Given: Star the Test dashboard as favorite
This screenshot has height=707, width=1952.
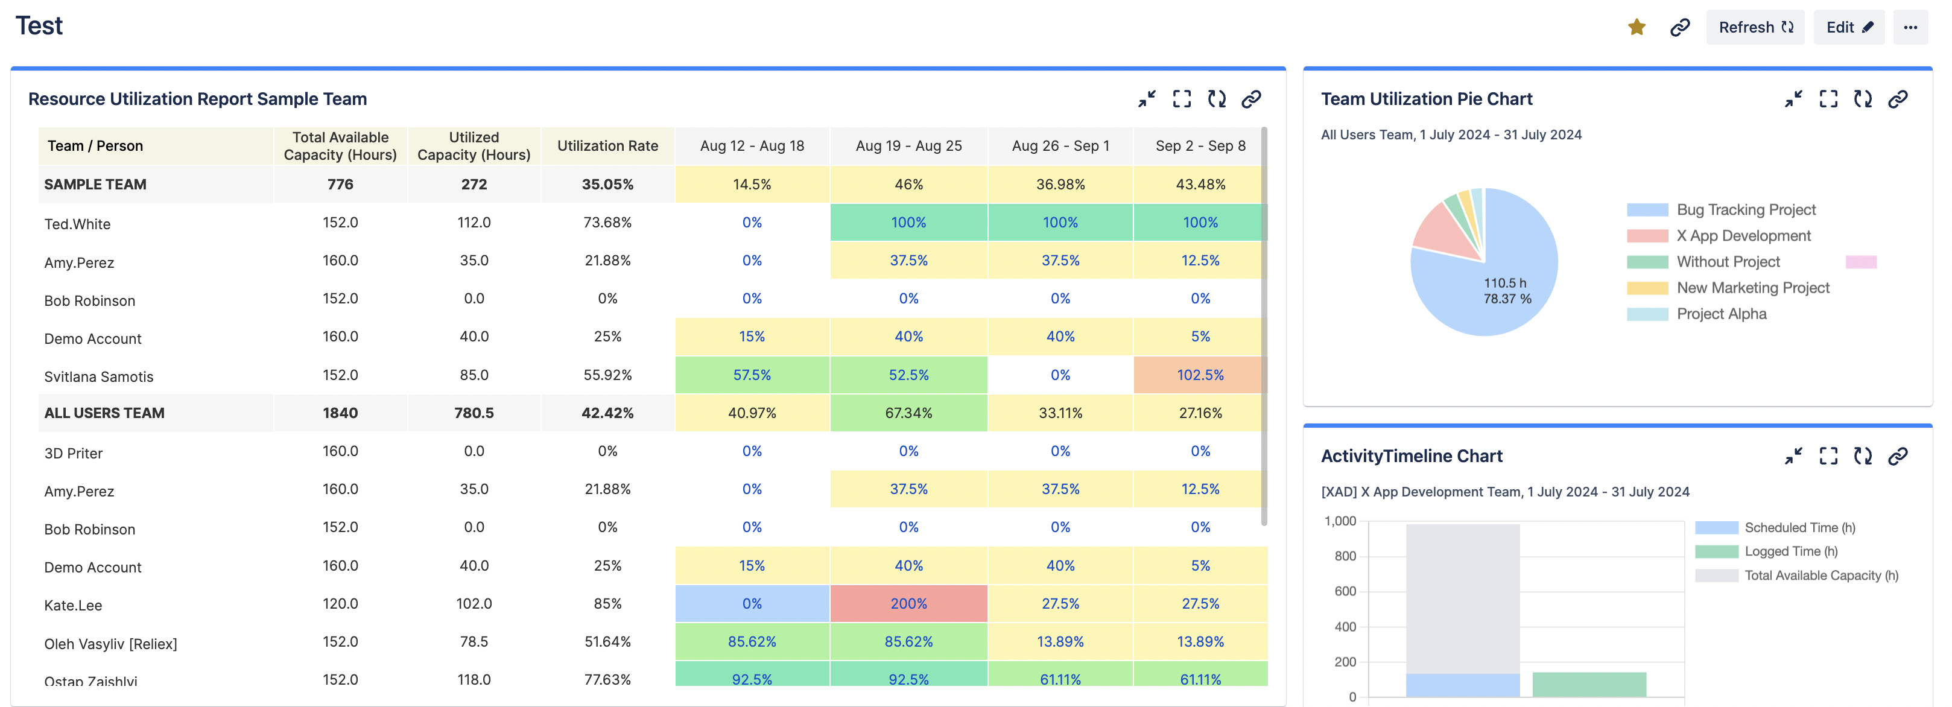Looking at the screenshot, I should click(x=1636, y=27).
